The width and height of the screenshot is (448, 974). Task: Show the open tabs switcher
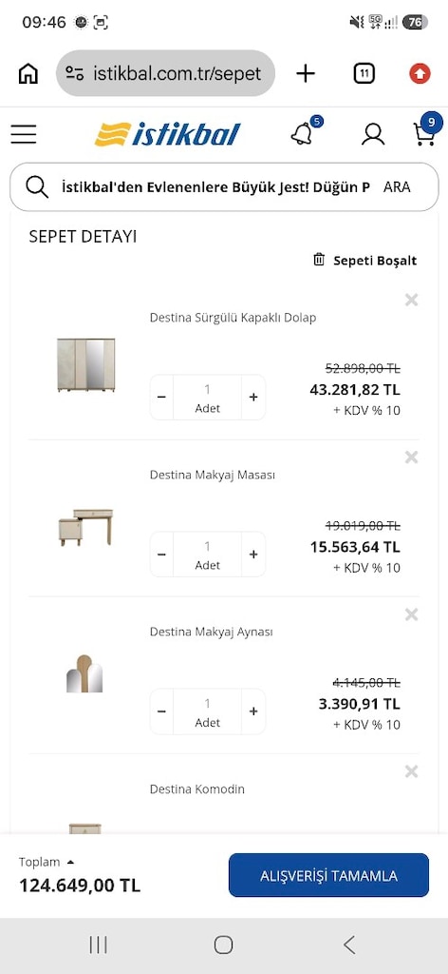pos(364,74)
